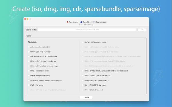Enable ULFO compressed (lzfse) format
The height and width of the screenshot is (107, 172).
click(x=38, y=71)
